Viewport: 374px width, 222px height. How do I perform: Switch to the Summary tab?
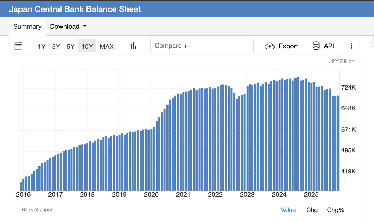(x=27, y=26)
